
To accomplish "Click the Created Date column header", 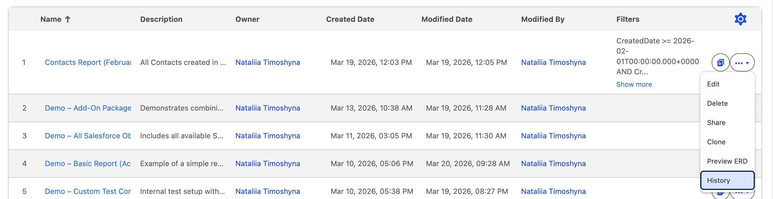I will pyautogui.click(x=350, y=20).
